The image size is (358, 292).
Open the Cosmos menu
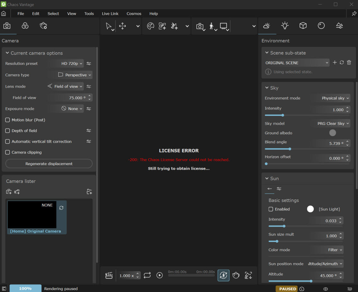click(134, 13)
